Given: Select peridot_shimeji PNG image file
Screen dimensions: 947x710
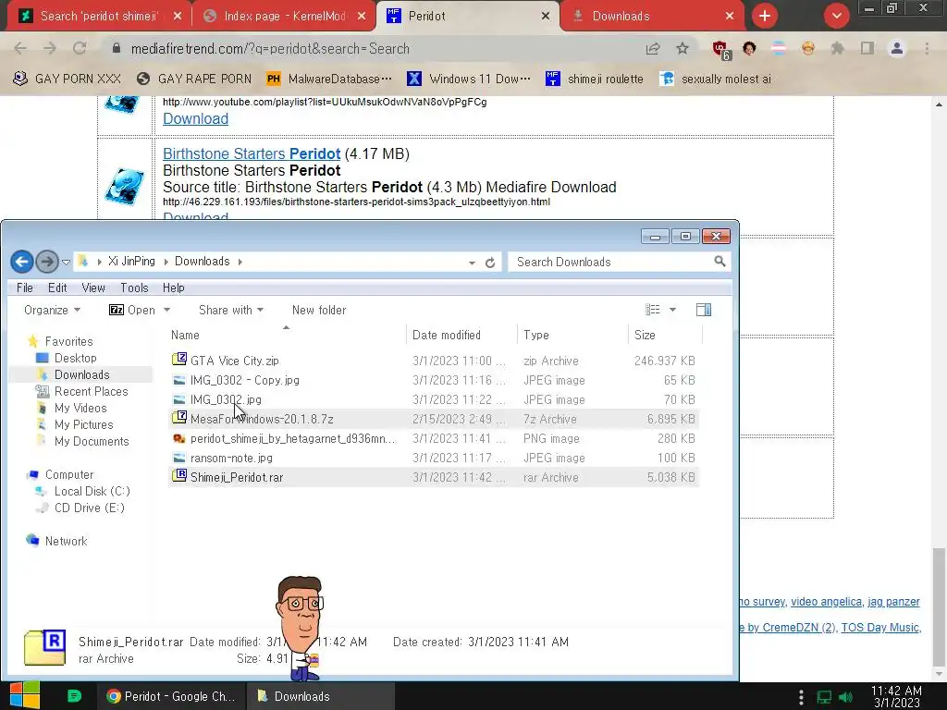Looking at the screenshot, I should pyautogui.click(x=433, y=438).
